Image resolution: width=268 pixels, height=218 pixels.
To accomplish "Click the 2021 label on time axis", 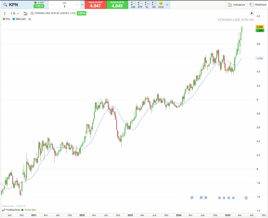I will pos(34,215).
